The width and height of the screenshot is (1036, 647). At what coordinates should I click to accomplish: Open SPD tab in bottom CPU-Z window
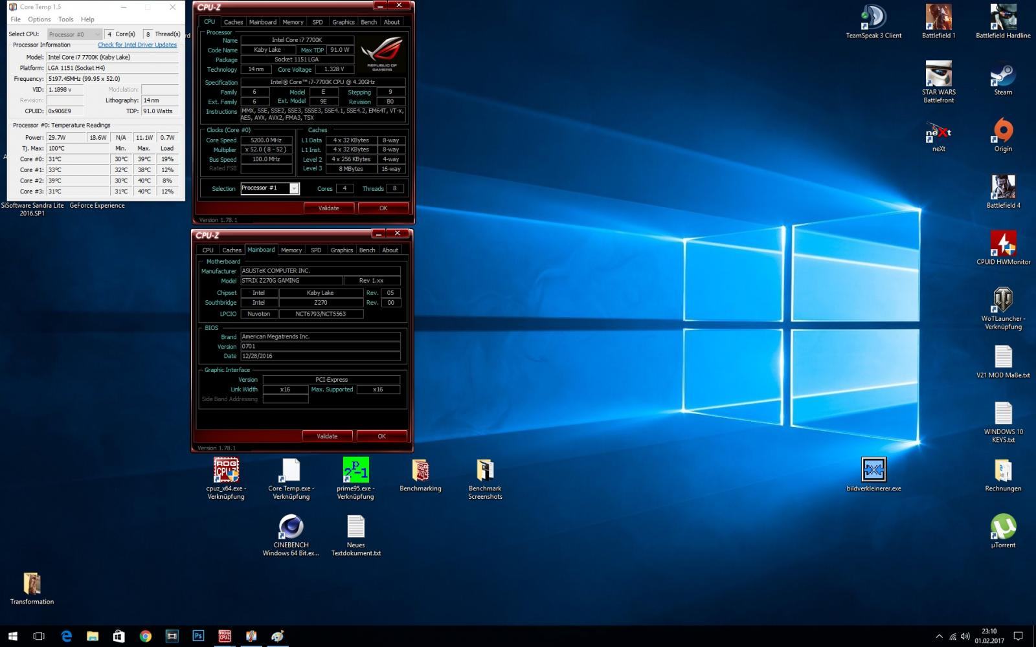point(316,250)
